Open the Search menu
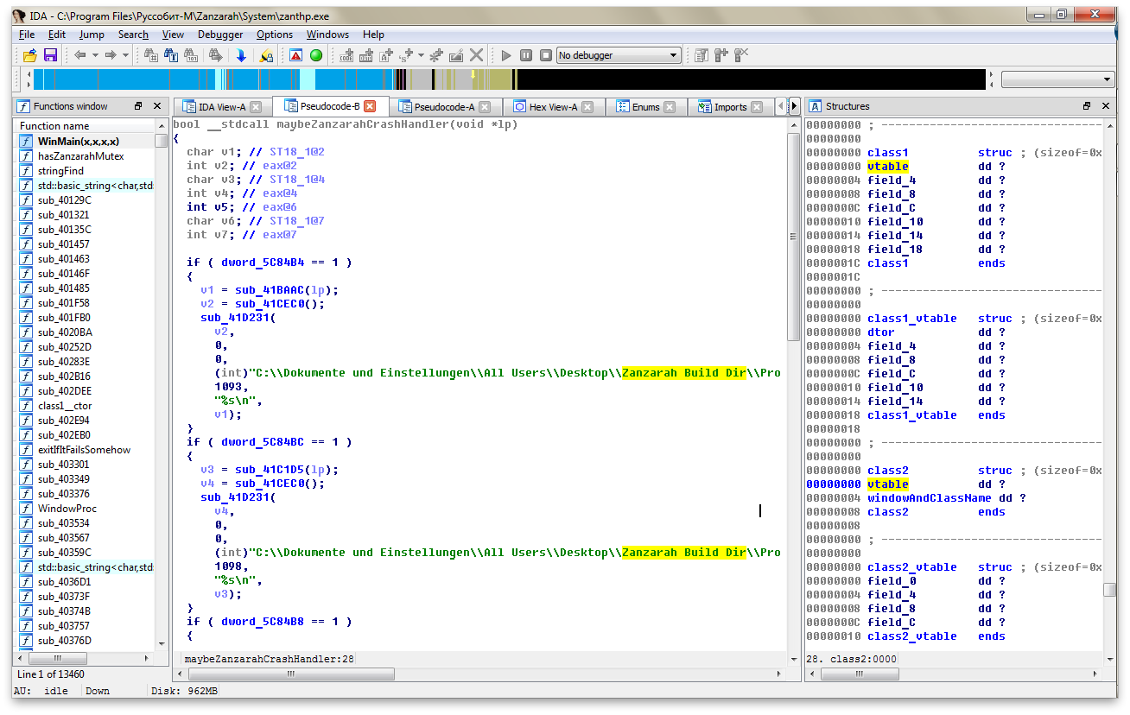The height and width of the screenshot is (715, 1130). (133, 35)
